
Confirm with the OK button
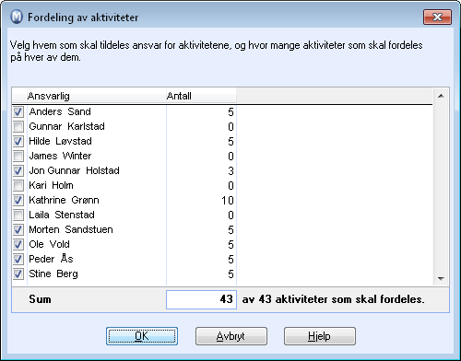point(142,336)
